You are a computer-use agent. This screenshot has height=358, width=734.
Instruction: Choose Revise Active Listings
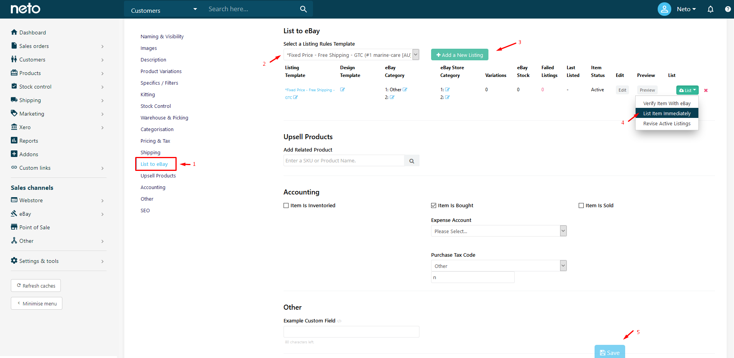pyautogui.click(x=667, y=123)
